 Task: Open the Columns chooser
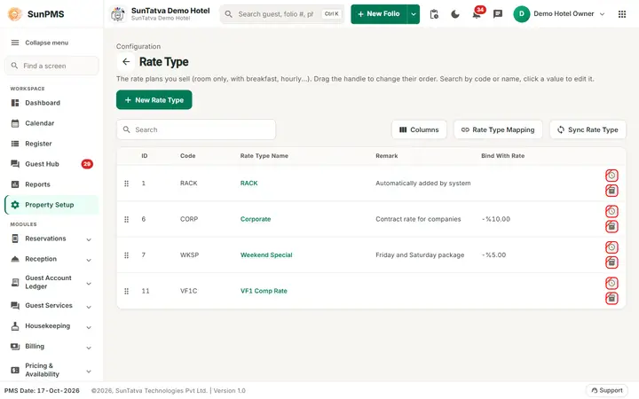pyautogui.click(x=419, y=129)
